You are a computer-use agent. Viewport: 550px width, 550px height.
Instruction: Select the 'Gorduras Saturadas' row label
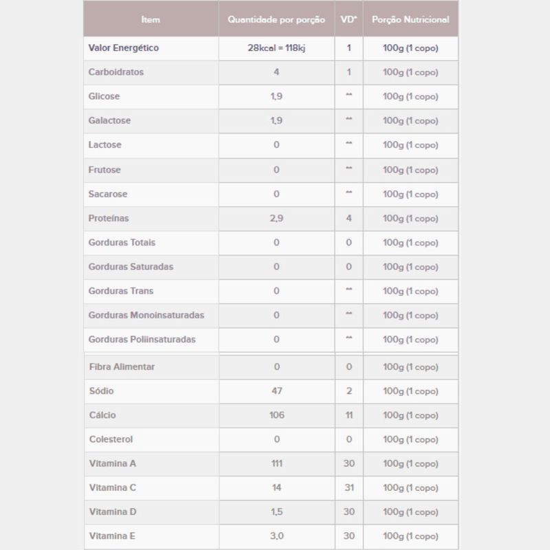131,267
